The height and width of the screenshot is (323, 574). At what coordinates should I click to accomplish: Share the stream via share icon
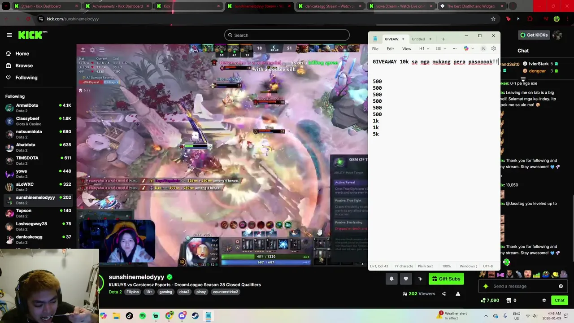pos(444,294)
